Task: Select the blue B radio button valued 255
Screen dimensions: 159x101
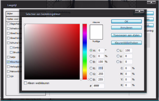Action: click(x=91, y=79)
